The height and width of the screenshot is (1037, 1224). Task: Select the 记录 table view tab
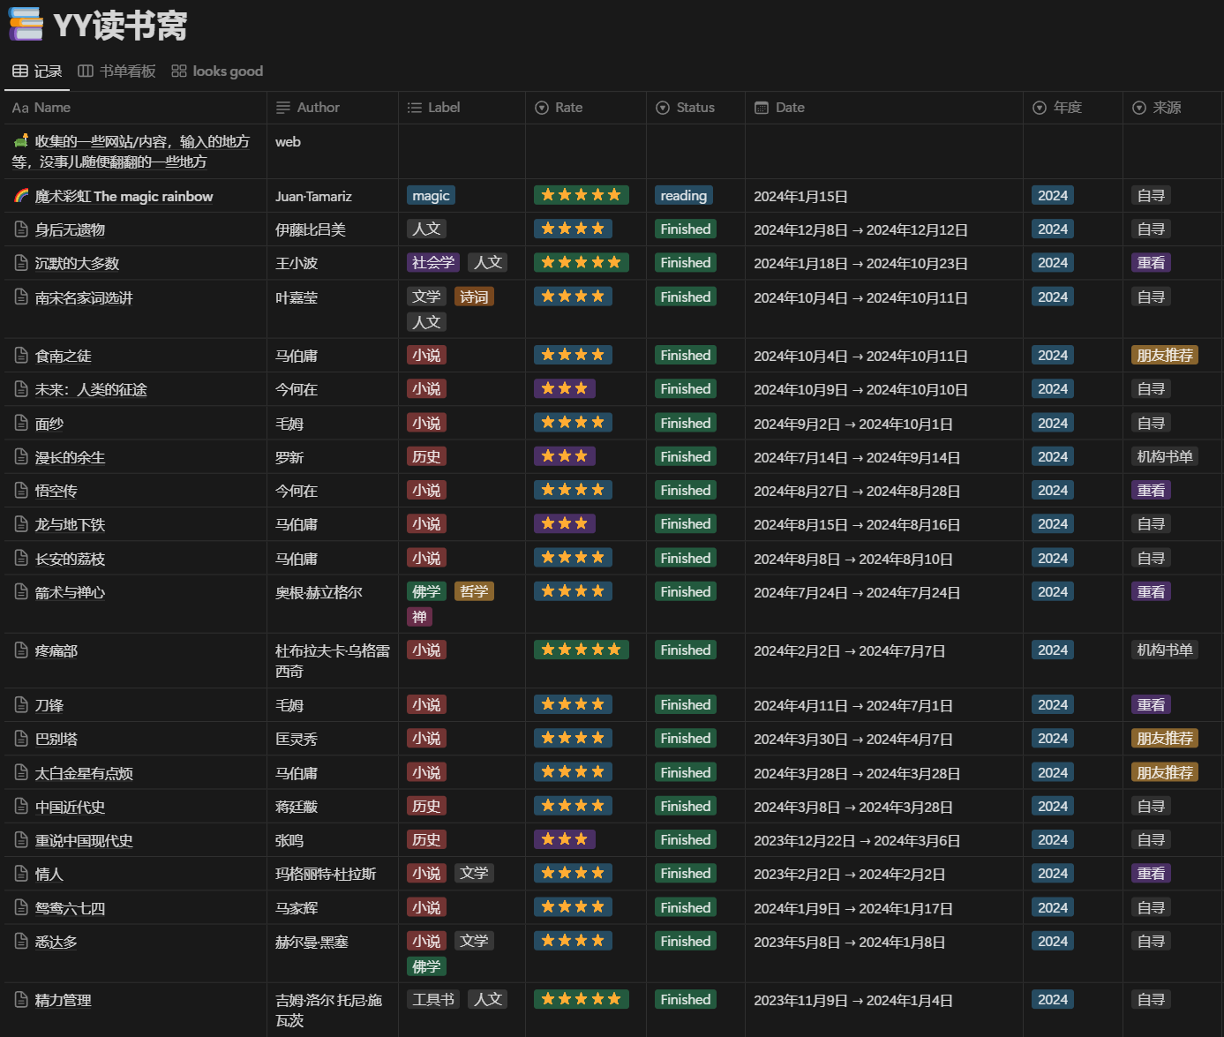37,71
